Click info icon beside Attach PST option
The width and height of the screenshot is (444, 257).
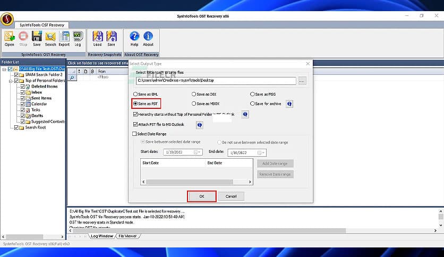200,125
